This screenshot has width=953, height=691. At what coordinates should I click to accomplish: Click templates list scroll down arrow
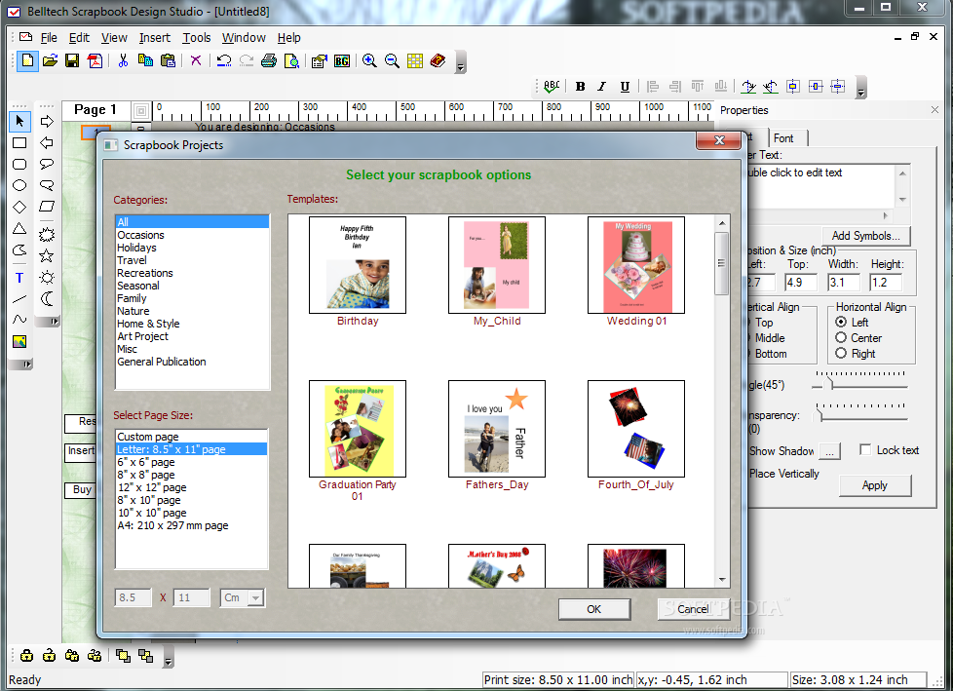[x=722, y=580]
